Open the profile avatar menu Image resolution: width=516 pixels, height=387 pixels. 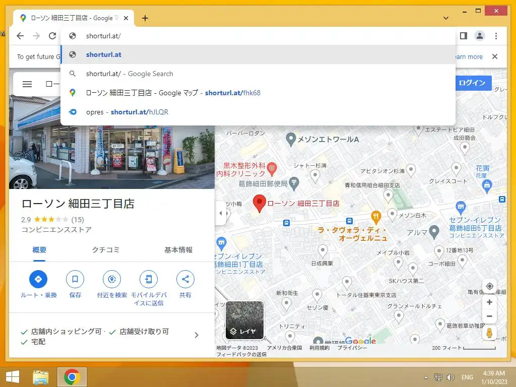480,36
